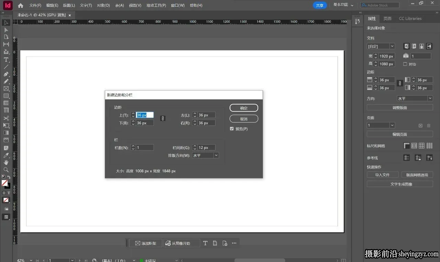Select the Pencil tool

tap(6, 81)
